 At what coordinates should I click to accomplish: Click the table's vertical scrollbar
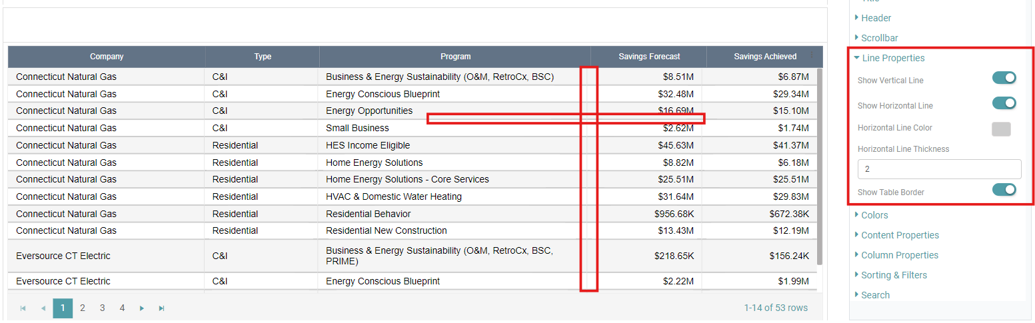click(x=819, y=166)
